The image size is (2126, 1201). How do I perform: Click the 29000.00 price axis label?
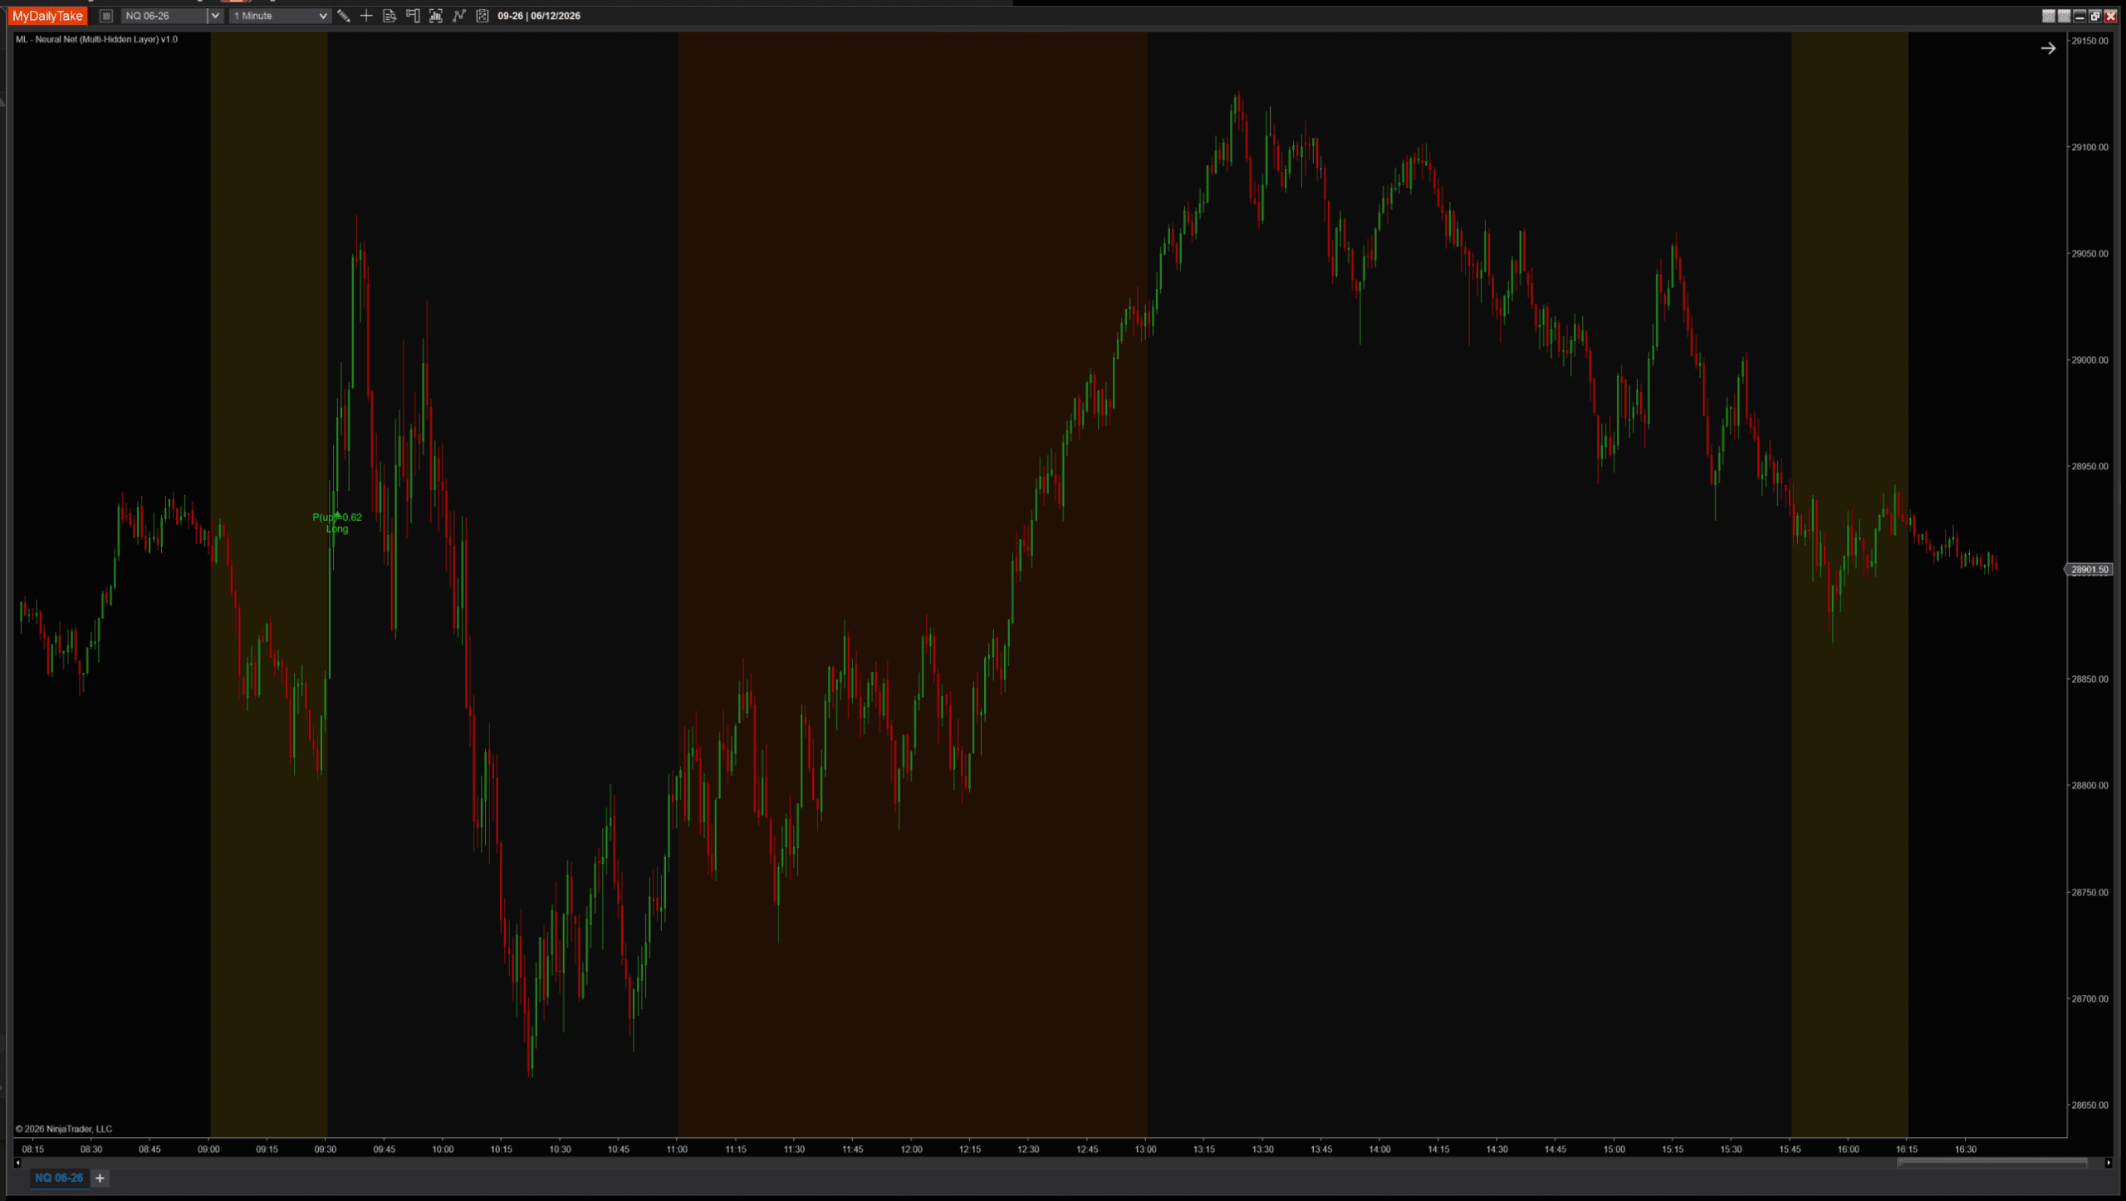2089,360
